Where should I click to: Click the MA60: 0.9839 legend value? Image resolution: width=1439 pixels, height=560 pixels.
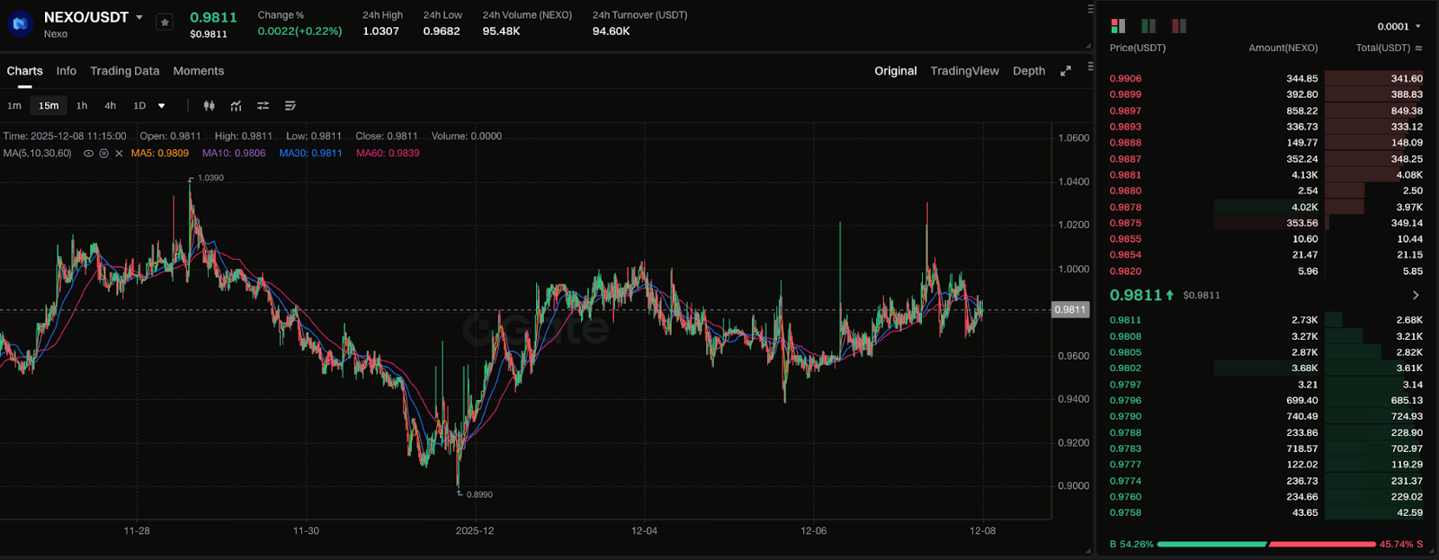point(388,154)
